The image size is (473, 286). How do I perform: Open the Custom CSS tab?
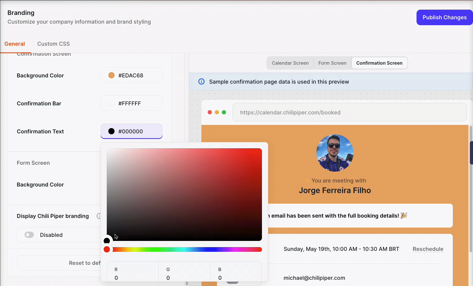point(53,44)
